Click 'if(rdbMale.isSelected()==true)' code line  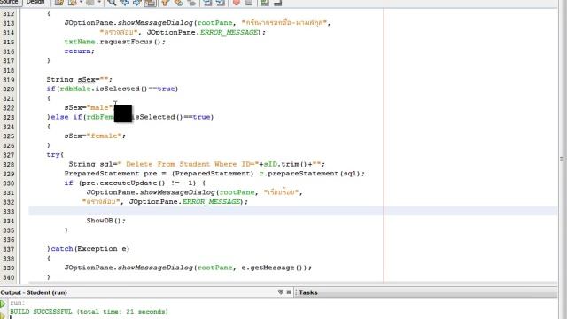tap(113, 89)
